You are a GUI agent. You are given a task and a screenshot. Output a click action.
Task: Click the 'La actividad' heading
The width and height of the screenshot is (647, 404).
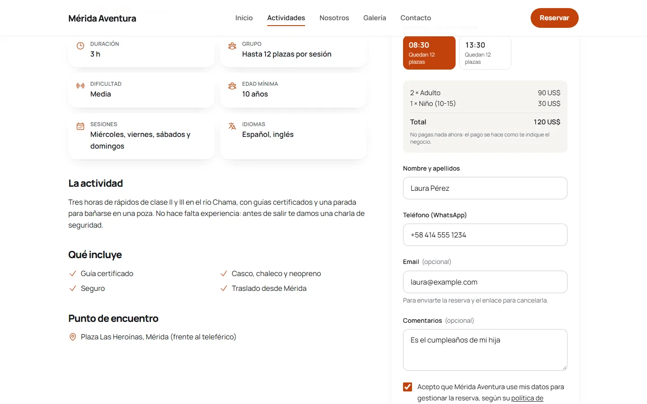tap(96, 183)
